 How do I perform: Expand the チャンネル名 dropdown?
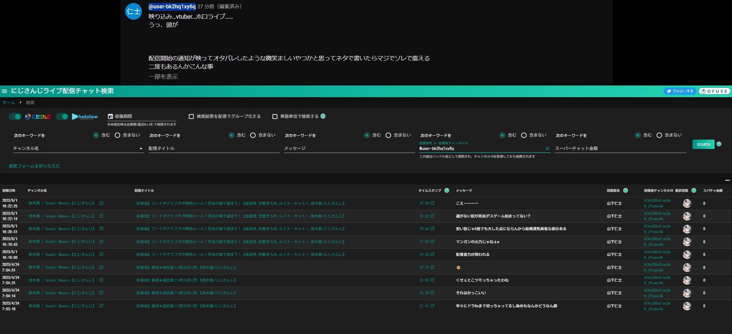[141, 149]
